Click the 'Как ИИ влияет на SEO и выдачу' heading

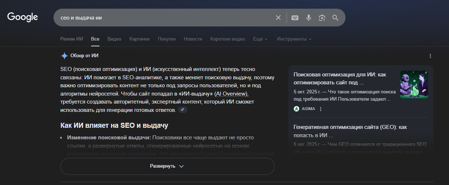pos(114,125)
